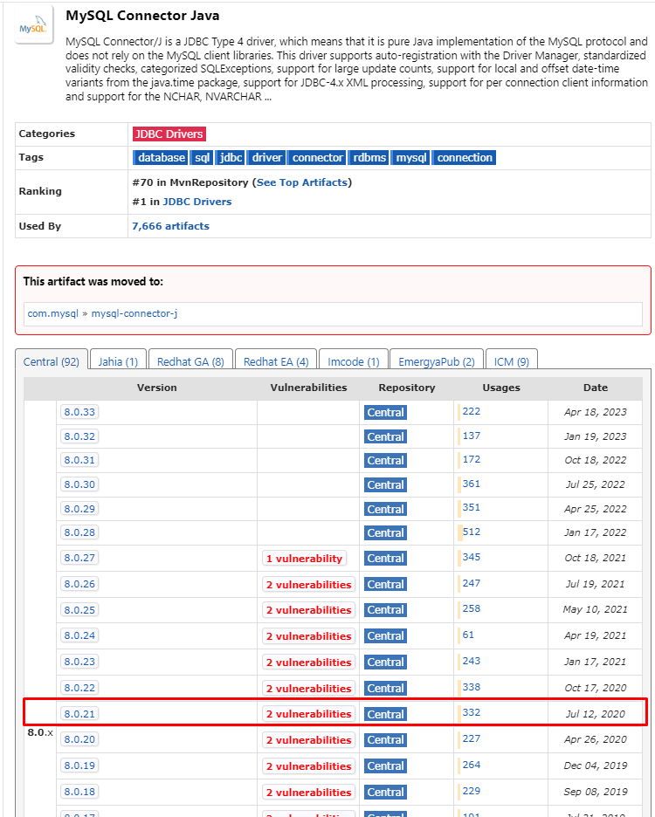Click the MySQL logo thumbnail

point(34,24)
